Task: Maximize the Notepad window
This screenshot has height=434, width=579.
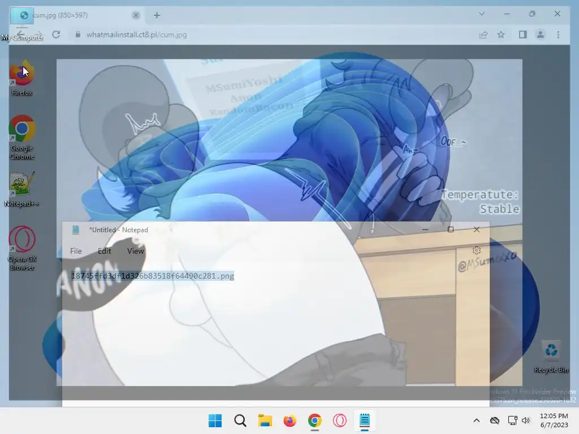Action: click(x=451, y=229)
